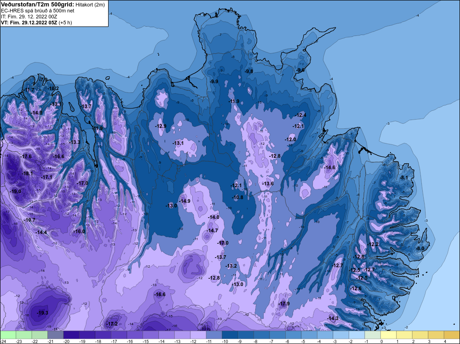The width and height of the screenshot is (460, 344).
Task: Click the -10.7 temperature value
Action: click(x=29, y=220)
